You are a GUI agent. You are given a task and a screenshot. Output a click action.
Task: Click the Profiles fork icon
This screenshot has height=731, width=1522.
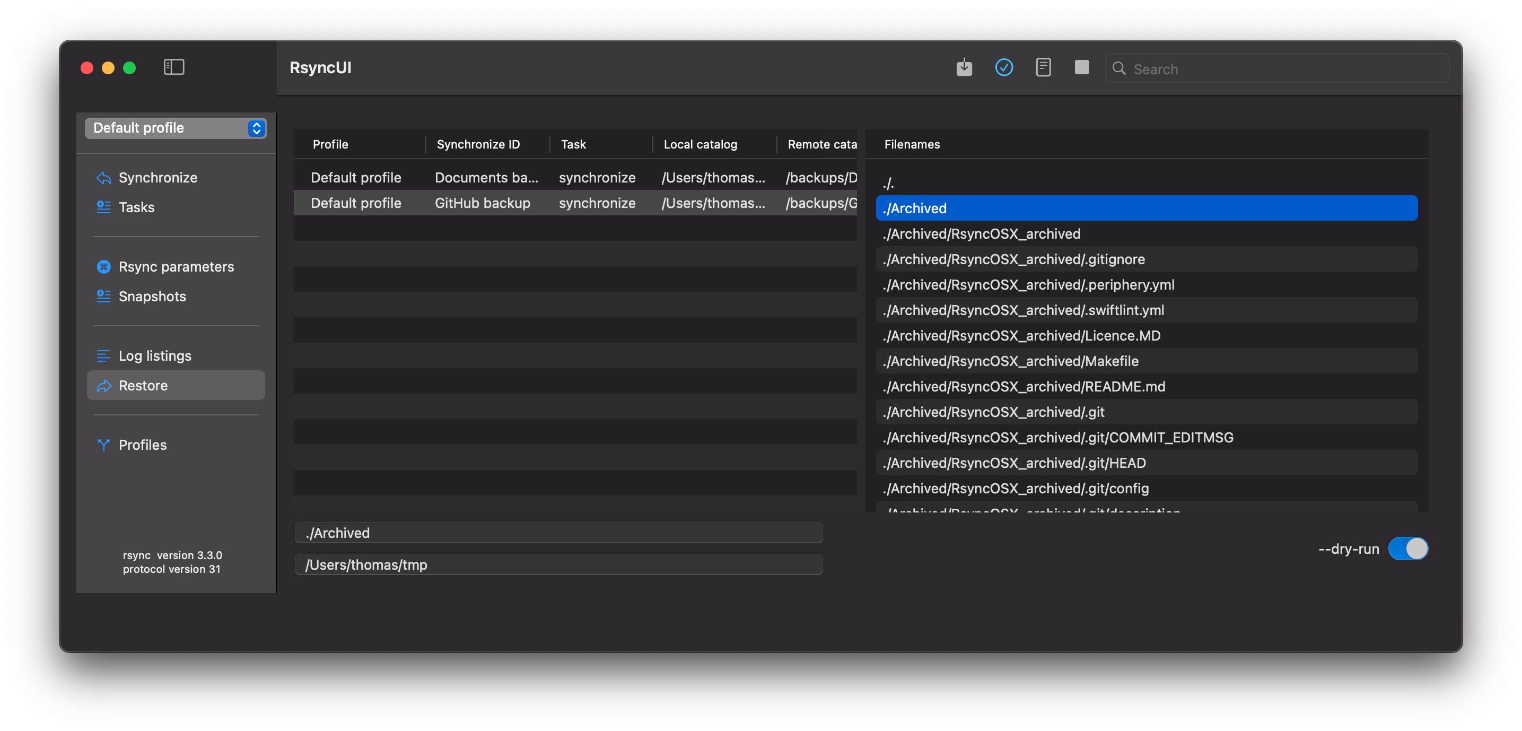coord(104,445)
